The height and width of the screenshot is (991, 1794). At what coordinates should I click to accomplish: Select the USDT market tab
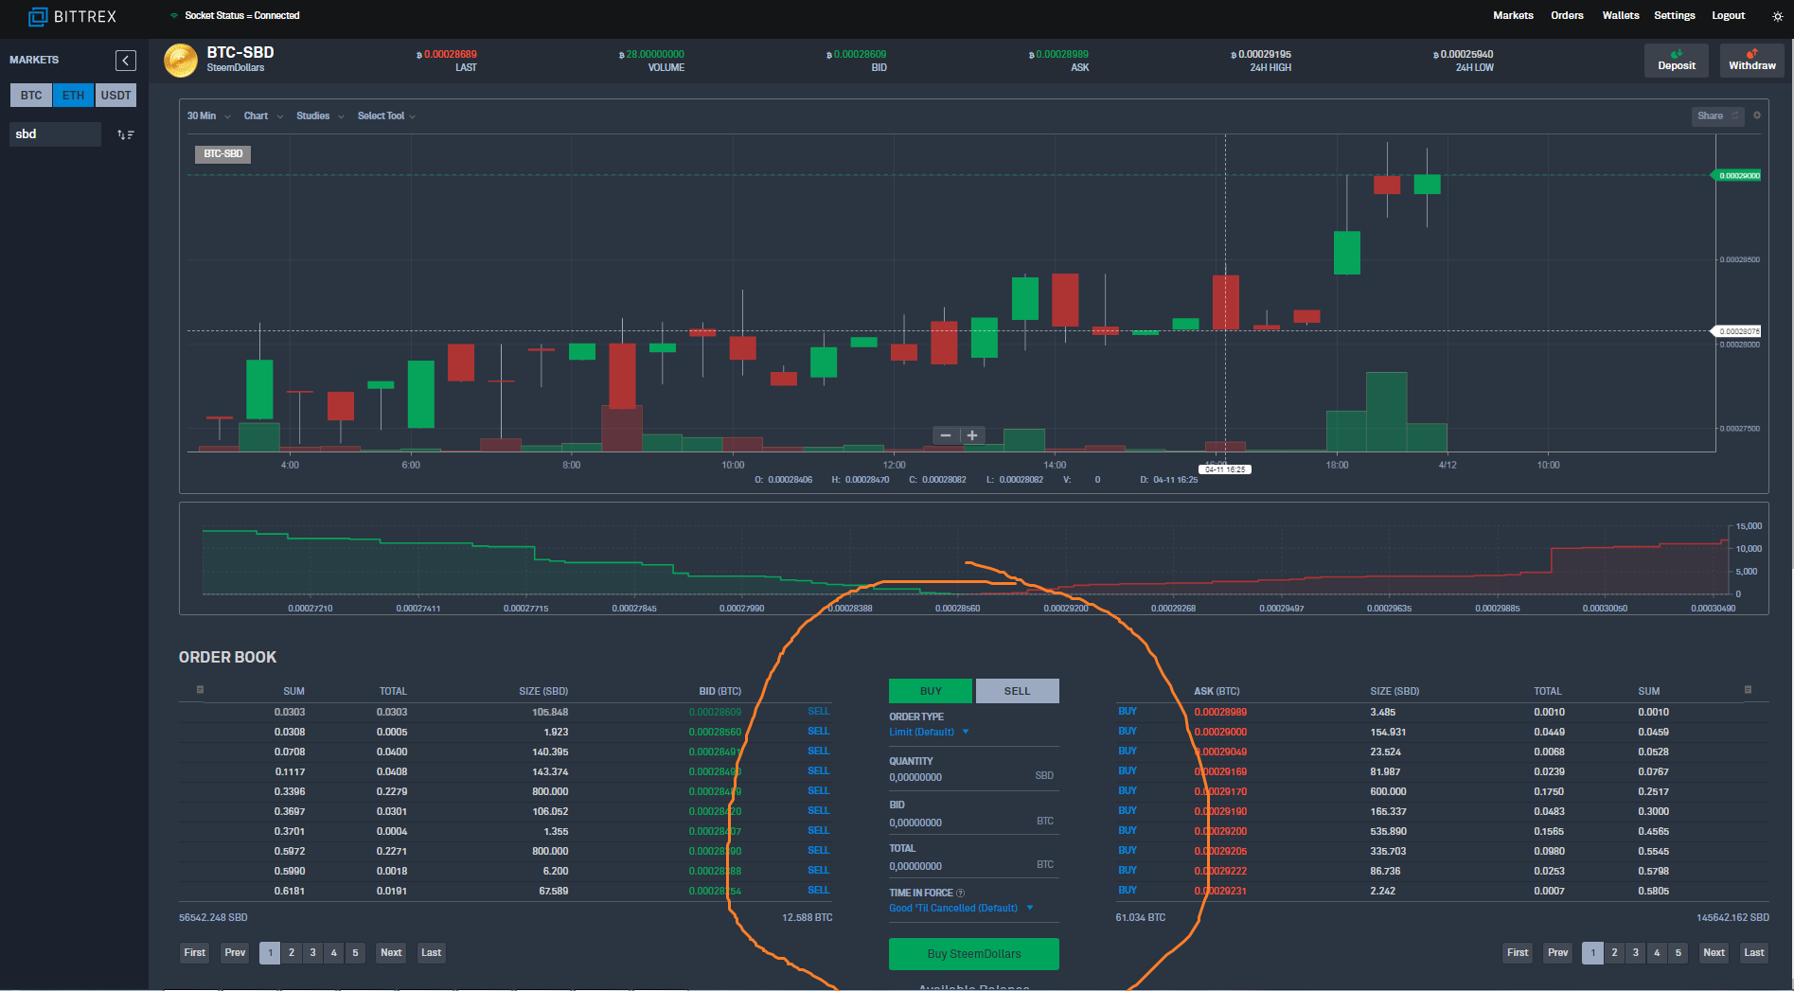pos(115,96)
